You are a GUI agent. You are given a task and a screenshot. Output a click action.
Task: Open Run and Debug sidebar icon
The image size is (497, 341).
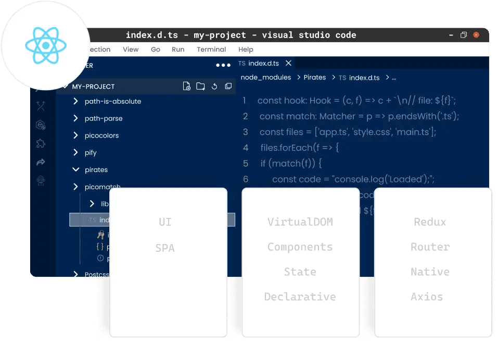coord(41,125)
